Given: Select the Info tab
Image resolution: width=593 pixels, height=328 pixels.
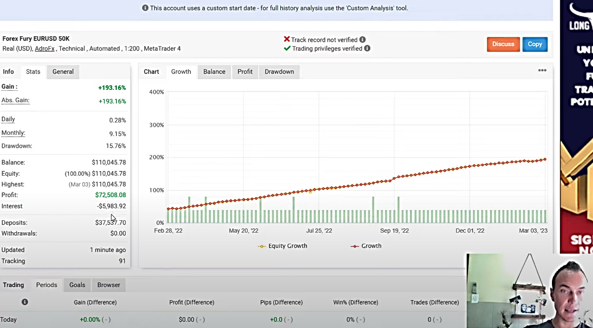Looking at the screenshot, I should pyautogui.click(x=8, y=72).
